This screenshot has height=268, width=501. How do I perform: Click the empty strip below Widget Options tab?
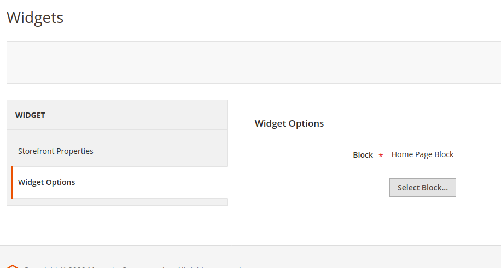117,202
